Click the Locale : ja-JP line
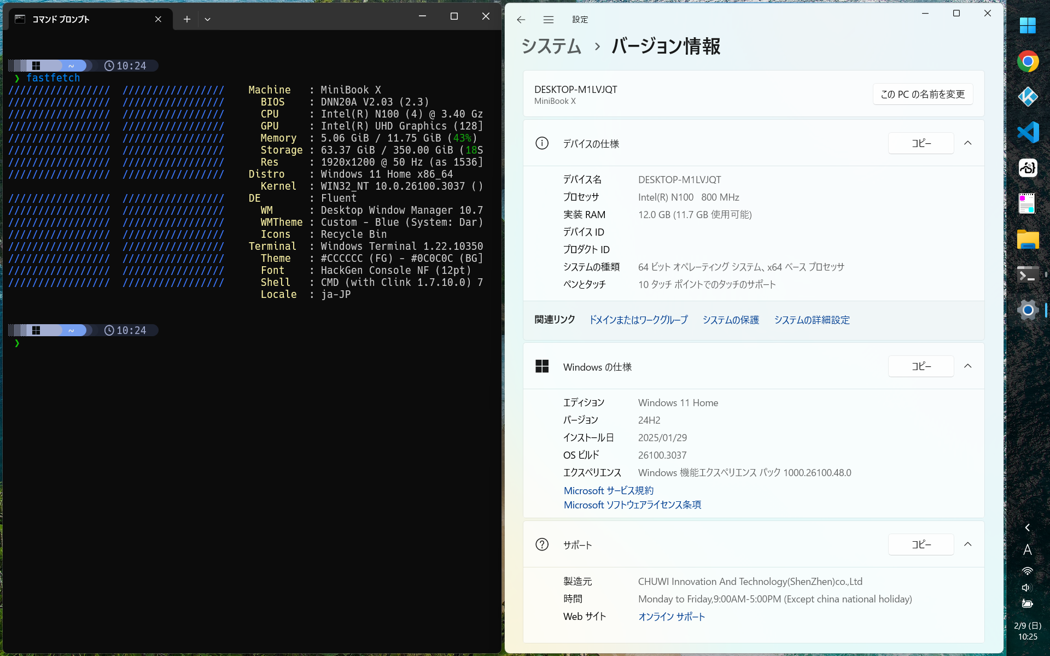 point(305,294)
